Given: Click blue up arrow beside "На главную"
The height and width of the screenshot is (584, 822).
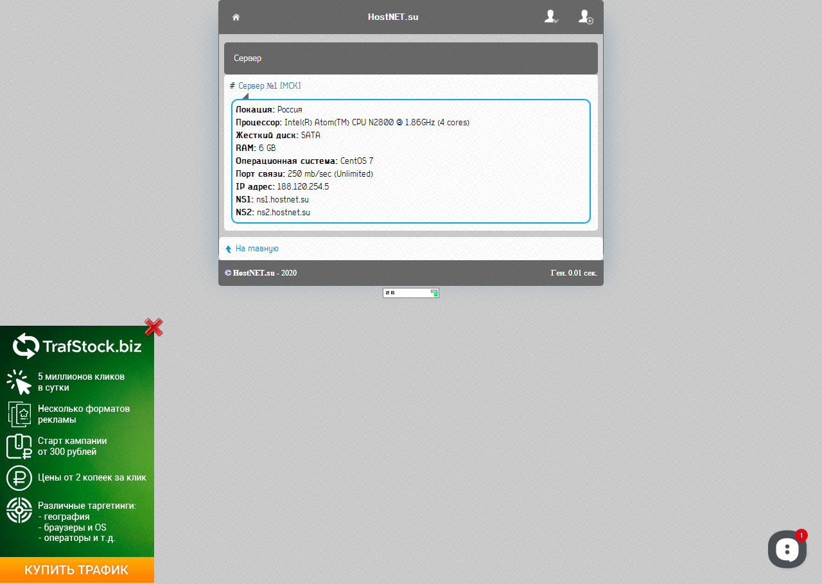Looking at the screenshot, I should (x=228, y=249).
